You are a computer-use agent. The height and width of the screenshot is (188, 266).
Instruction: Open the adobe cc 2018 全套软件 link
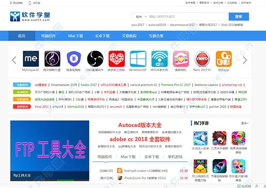[140, 139]
